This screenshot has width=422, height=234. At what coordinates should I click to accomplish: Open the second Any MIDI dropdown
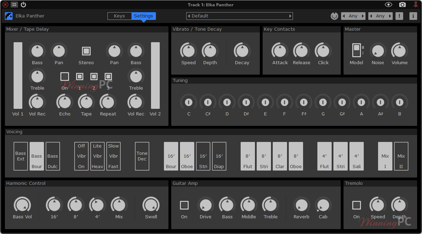click(380, 16)
